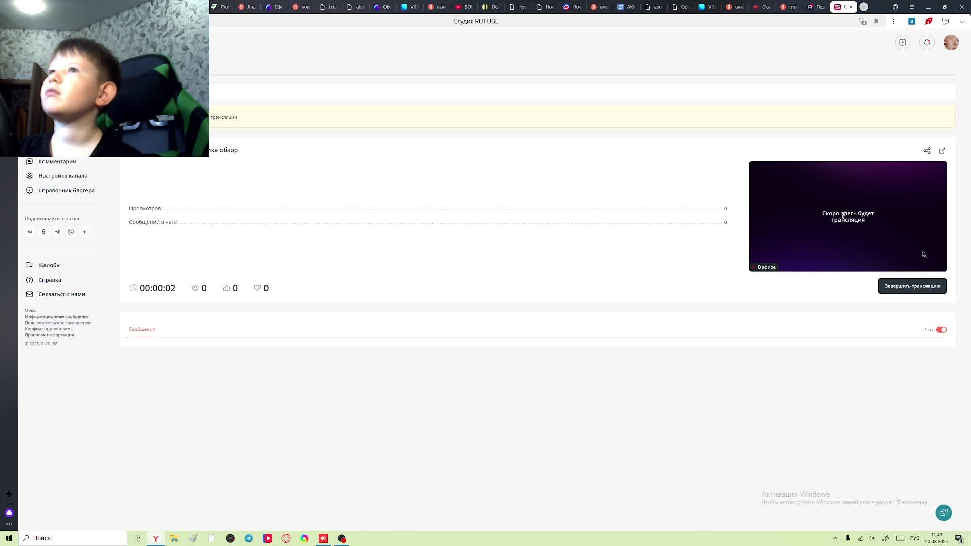Open Комментарии in sidebar
This screenshot has height=546, width=971.
[x=57, y=161]
